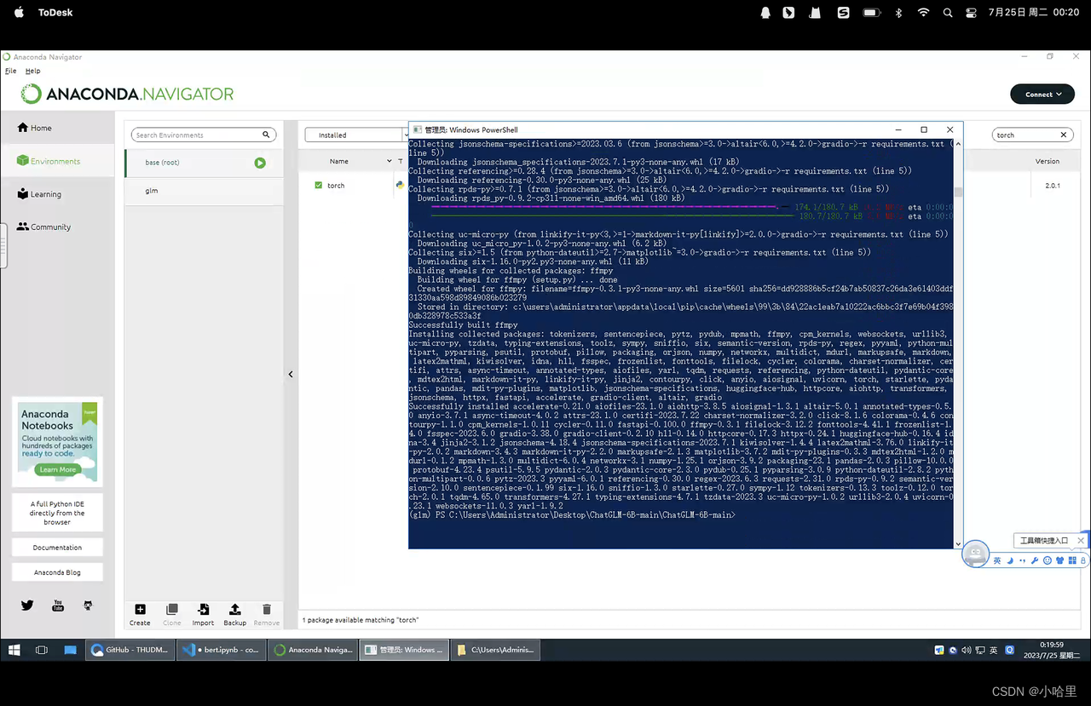The height and width of the screenshot is (706, 1091).
Task: Click the 2.0.1 version value for torch
Action: [1052, 186]
